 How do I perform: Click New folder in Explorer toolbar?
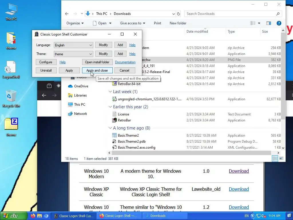pyautogui.click(x=178, y=23)
